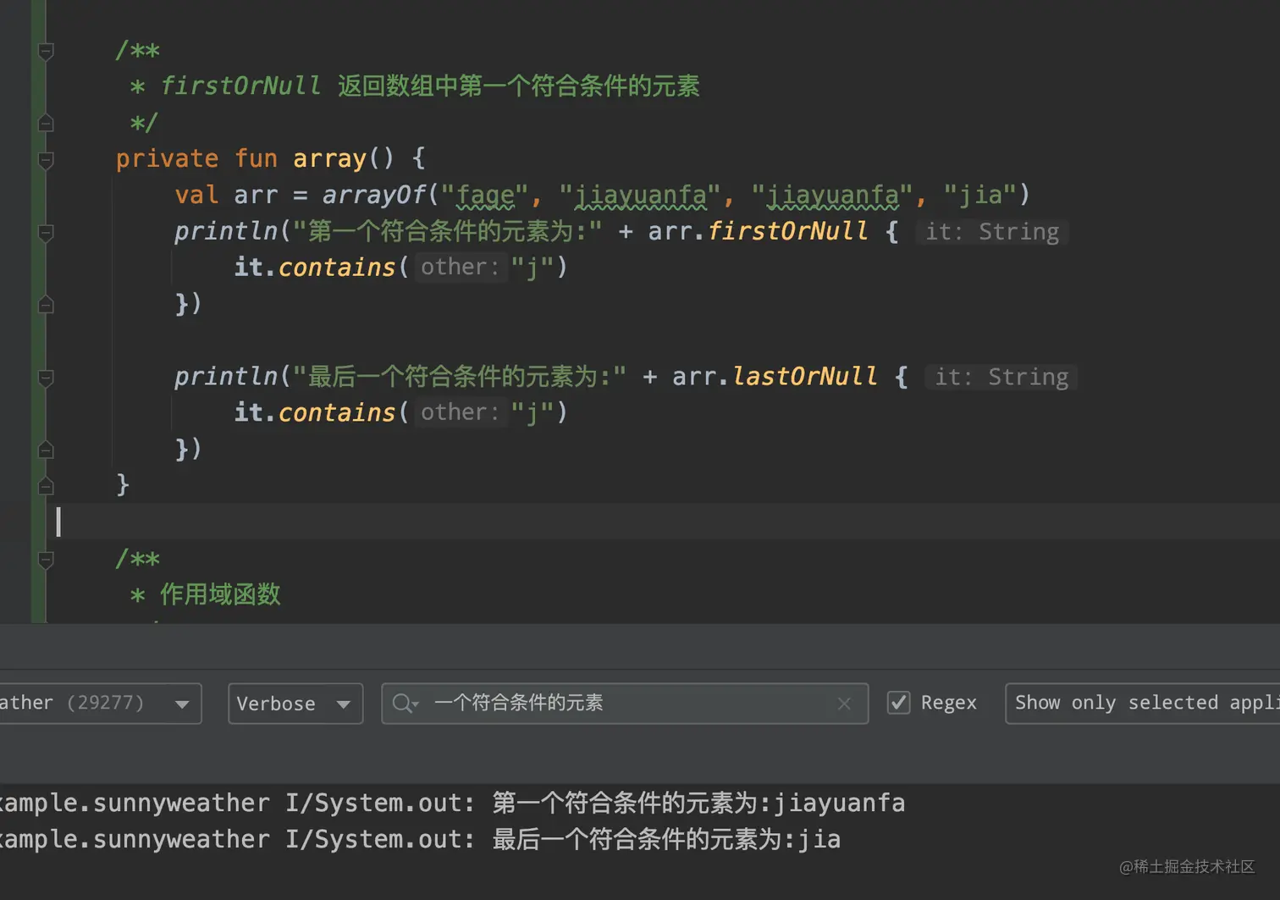Viewport: 1280px width, 900px height.
Task: Open search history via magnifier icon
Action: pos(406,704)
